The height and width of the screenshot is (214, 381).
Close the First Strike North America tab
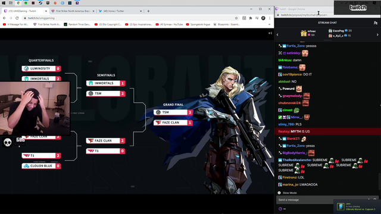(93, 11)
